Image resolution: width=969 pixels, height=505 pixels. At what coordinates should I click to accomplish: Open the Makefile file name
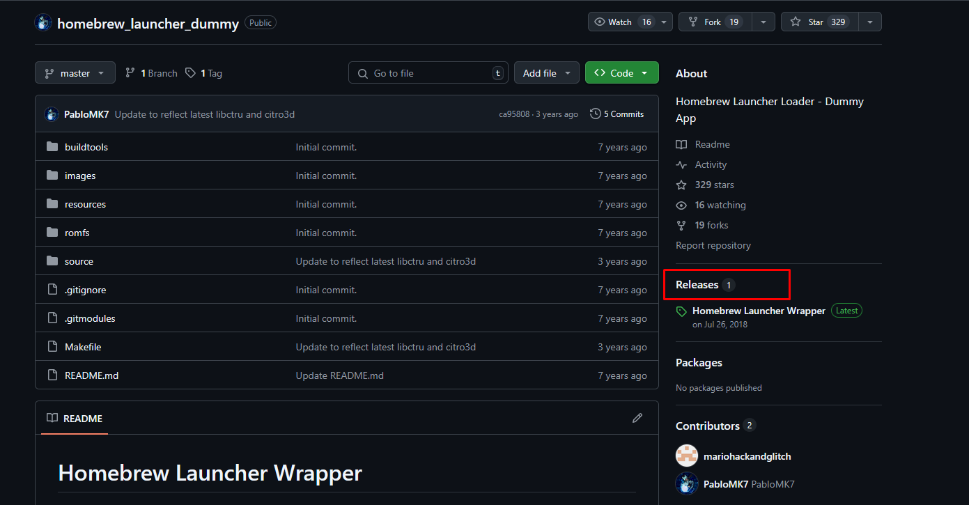point(83,347)
